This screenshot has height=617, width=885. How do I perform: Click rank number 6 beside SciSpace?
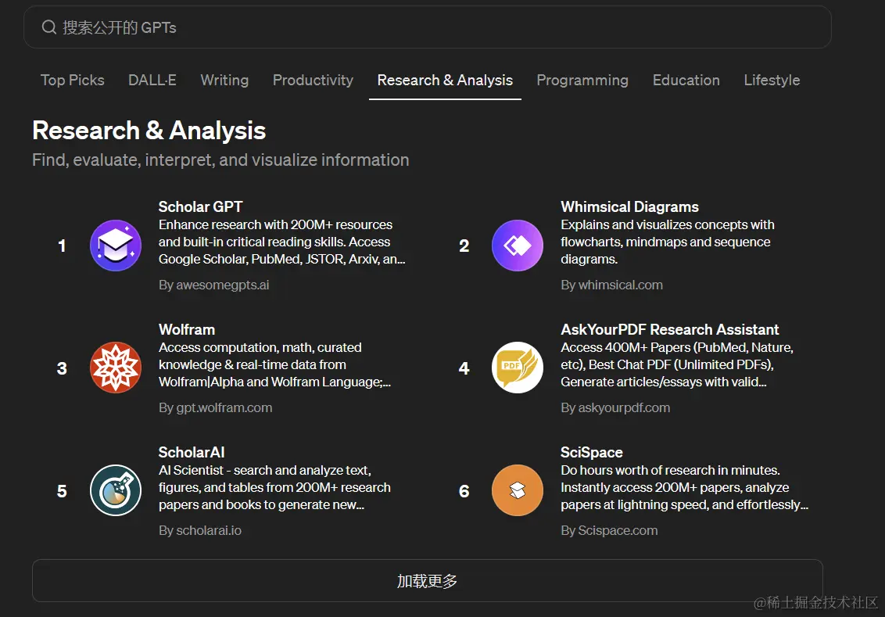(464, 491)
